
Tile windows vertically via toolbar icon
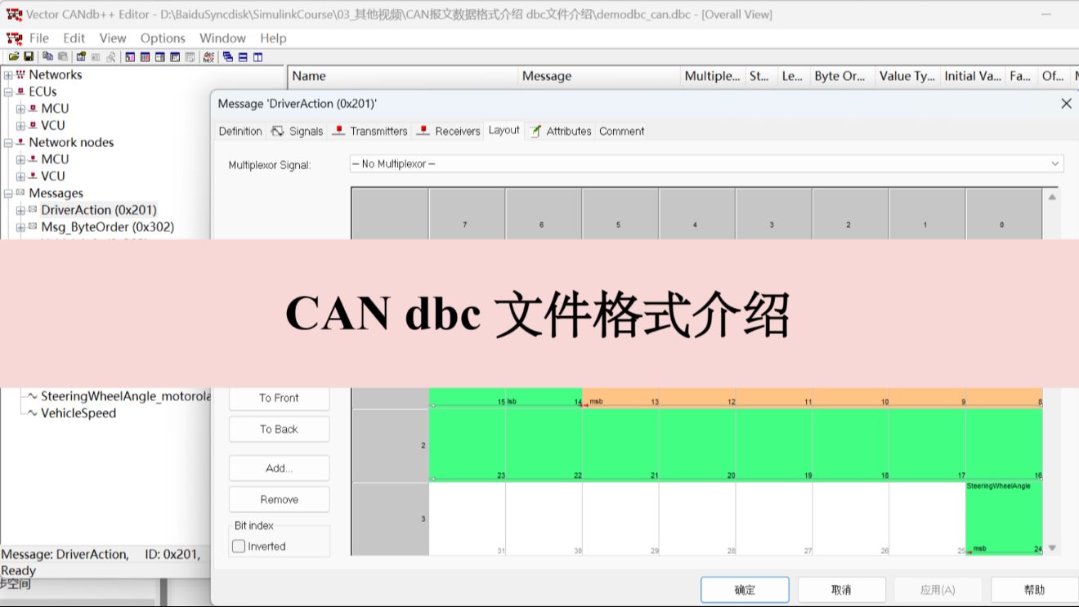click(x=257, y=56)
